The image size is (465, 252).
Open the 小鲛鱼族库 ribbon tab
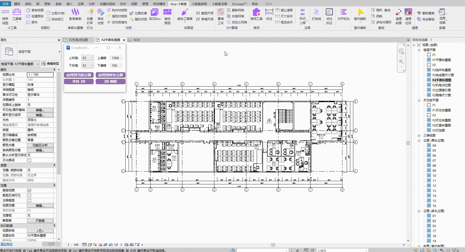[x=199, y=4]
